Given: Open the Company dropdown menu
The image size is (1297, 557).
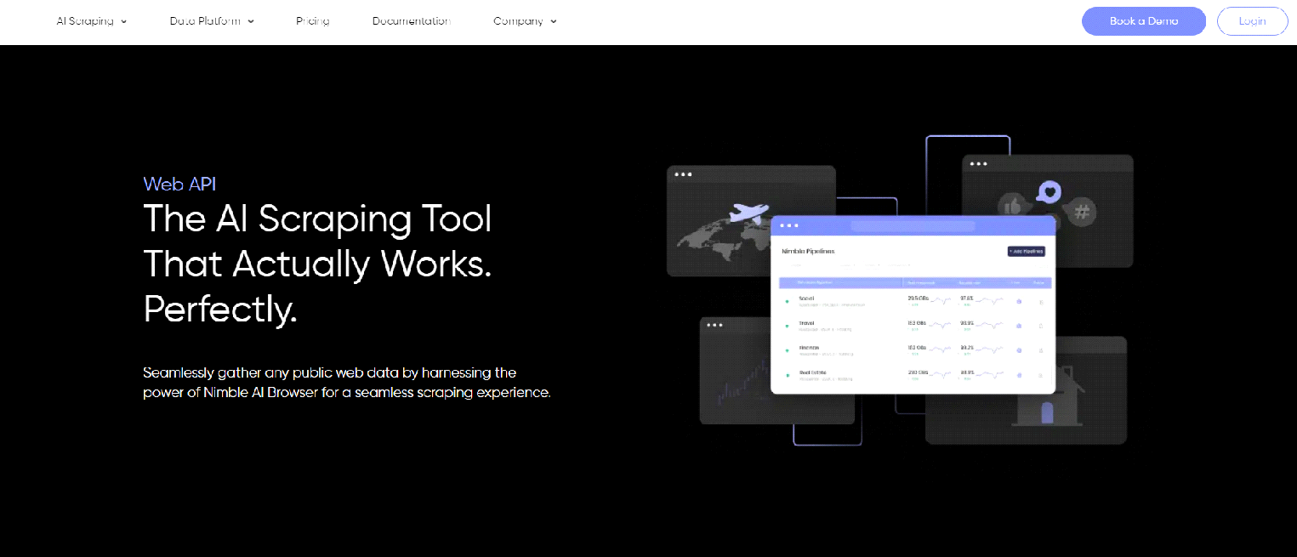Looking at the screenshot, I should point(525,21).
